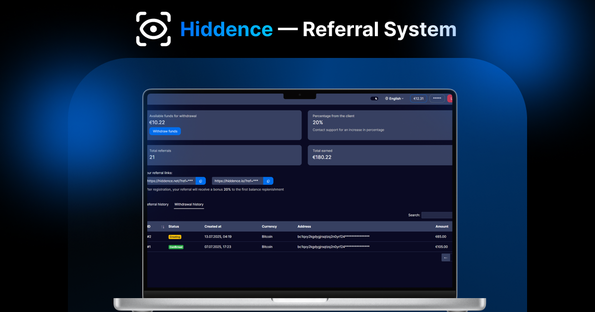Image resolution: width=595 pixels, height=312 pixels.
Task: Open the English language dropdown
Action: [396, 99]
